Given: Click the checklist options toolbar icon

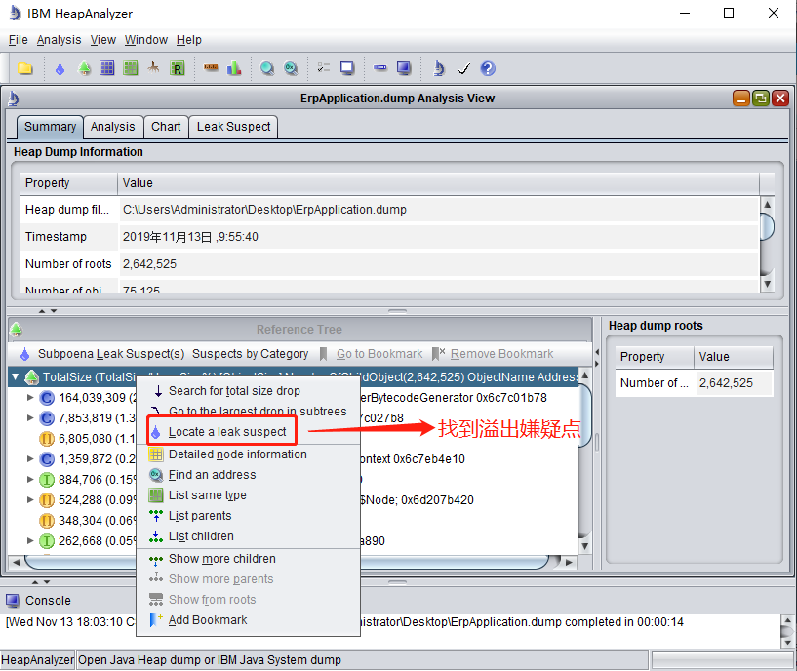Looking at the screenshot, I should 323,67.
